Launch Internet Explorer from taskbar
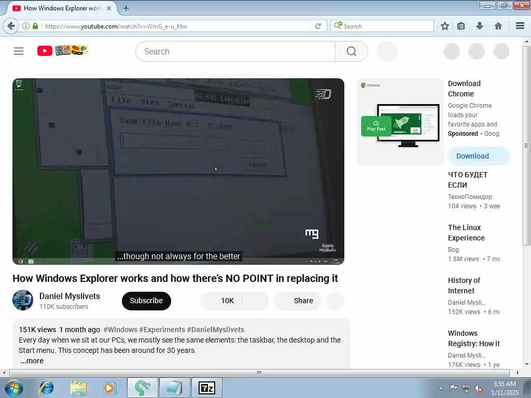This screenshot has height=398, width=531. click(46, 388)
